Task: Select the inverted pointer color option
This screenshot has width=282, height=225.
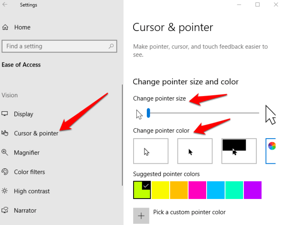Action: (239, 151)
